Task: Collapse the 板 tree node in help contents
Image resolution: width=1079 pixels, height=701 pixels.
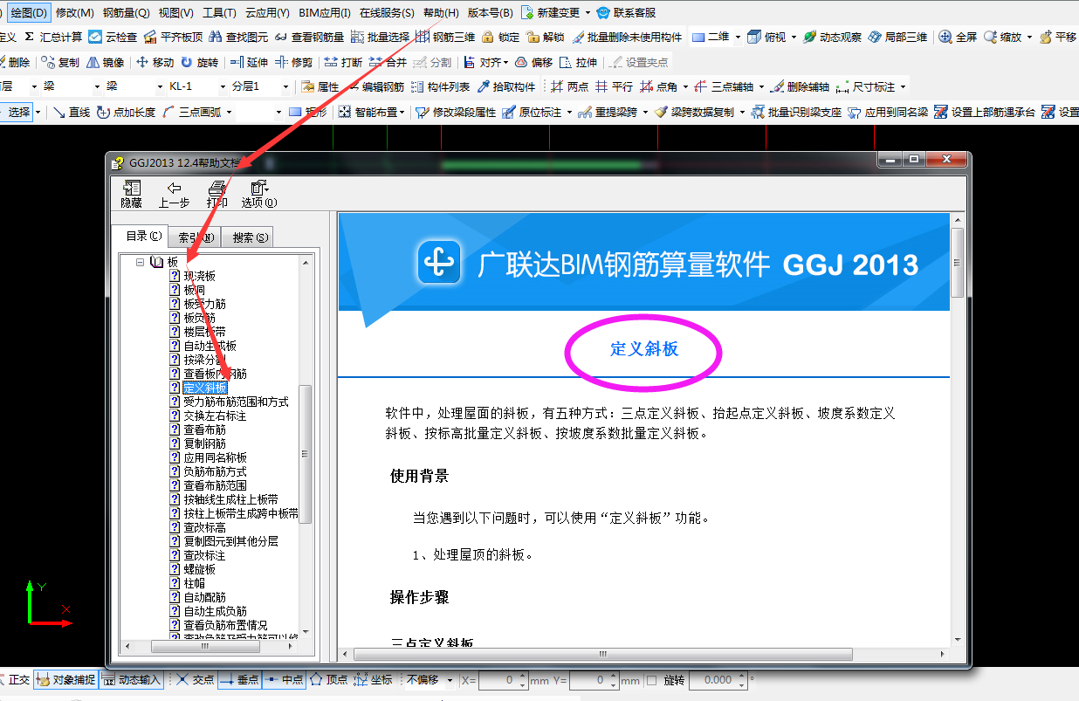Action: pyautogui.click(x=140, y=261)
